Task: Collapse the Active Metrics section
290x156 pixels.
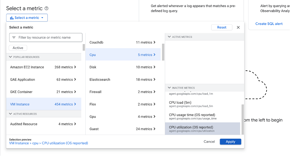Action: 169,37
